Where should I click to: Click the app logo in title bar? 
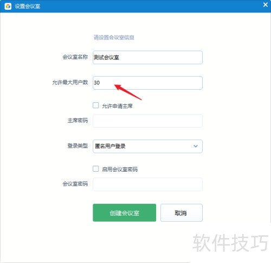8,7
